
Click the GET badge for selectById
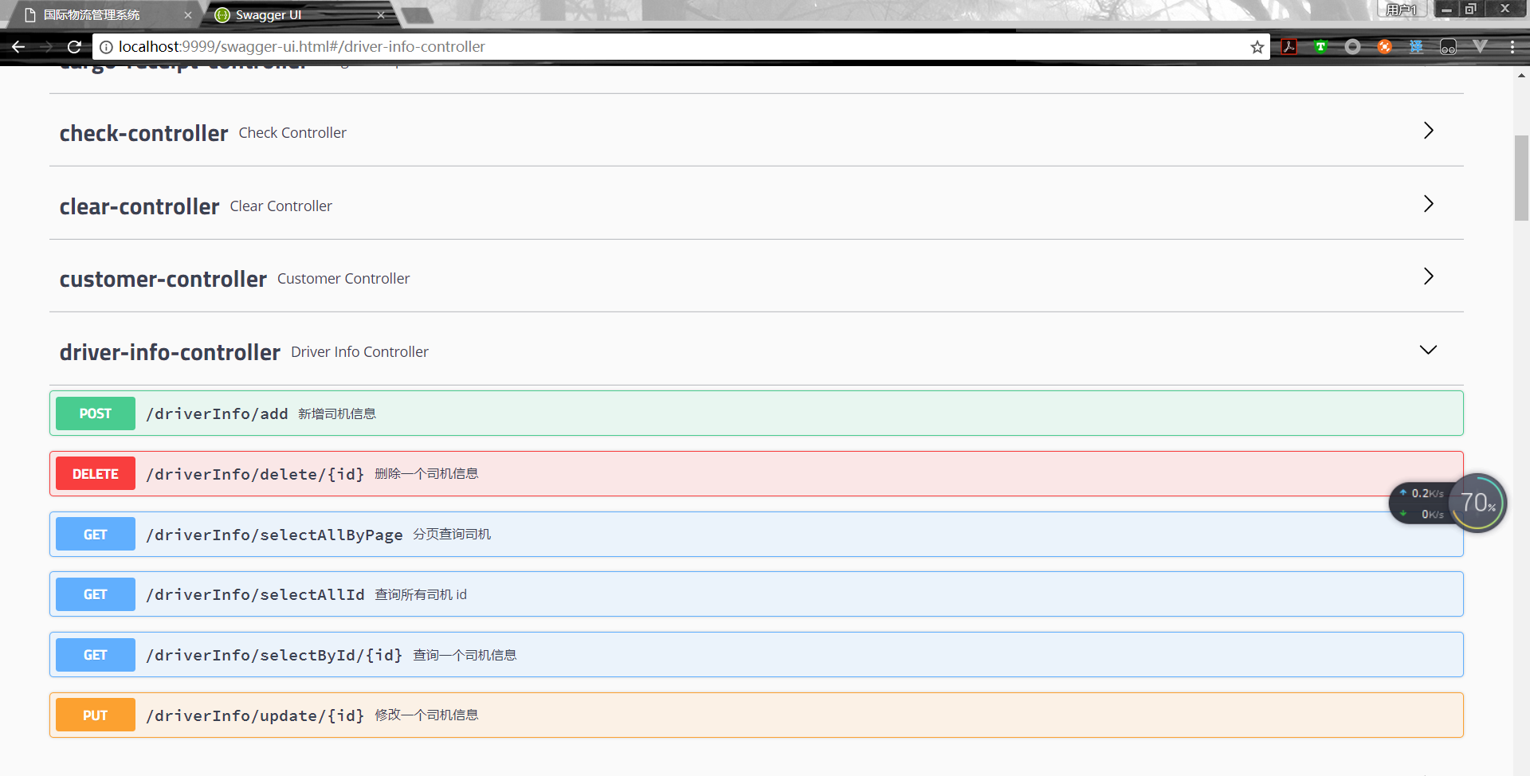(x=96, y=655)
